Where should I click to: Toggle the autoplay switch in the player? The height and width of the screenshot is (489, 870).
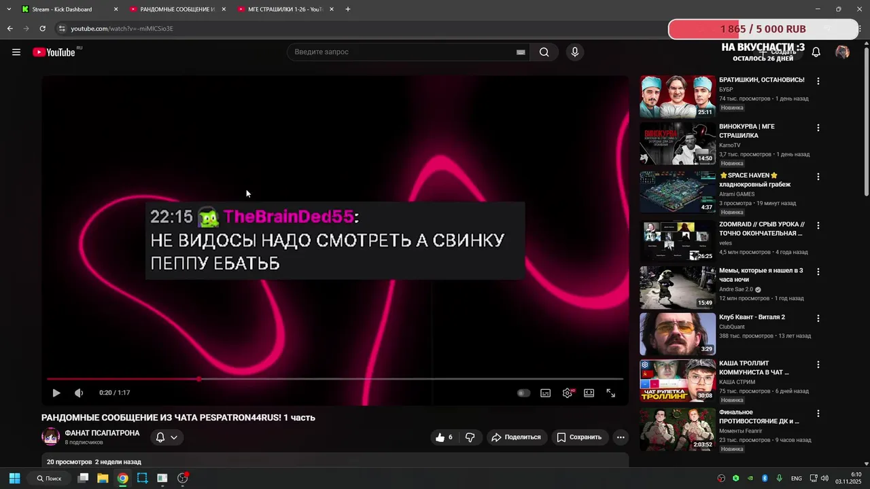523,393
